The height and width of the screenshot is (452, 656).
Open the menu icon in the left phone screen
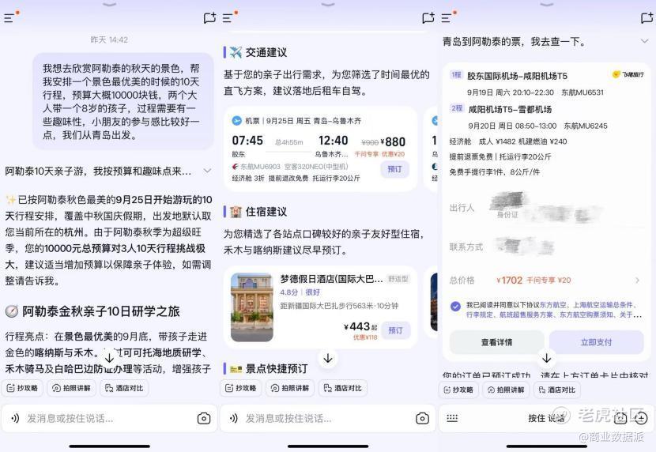[x=10, y=17]
